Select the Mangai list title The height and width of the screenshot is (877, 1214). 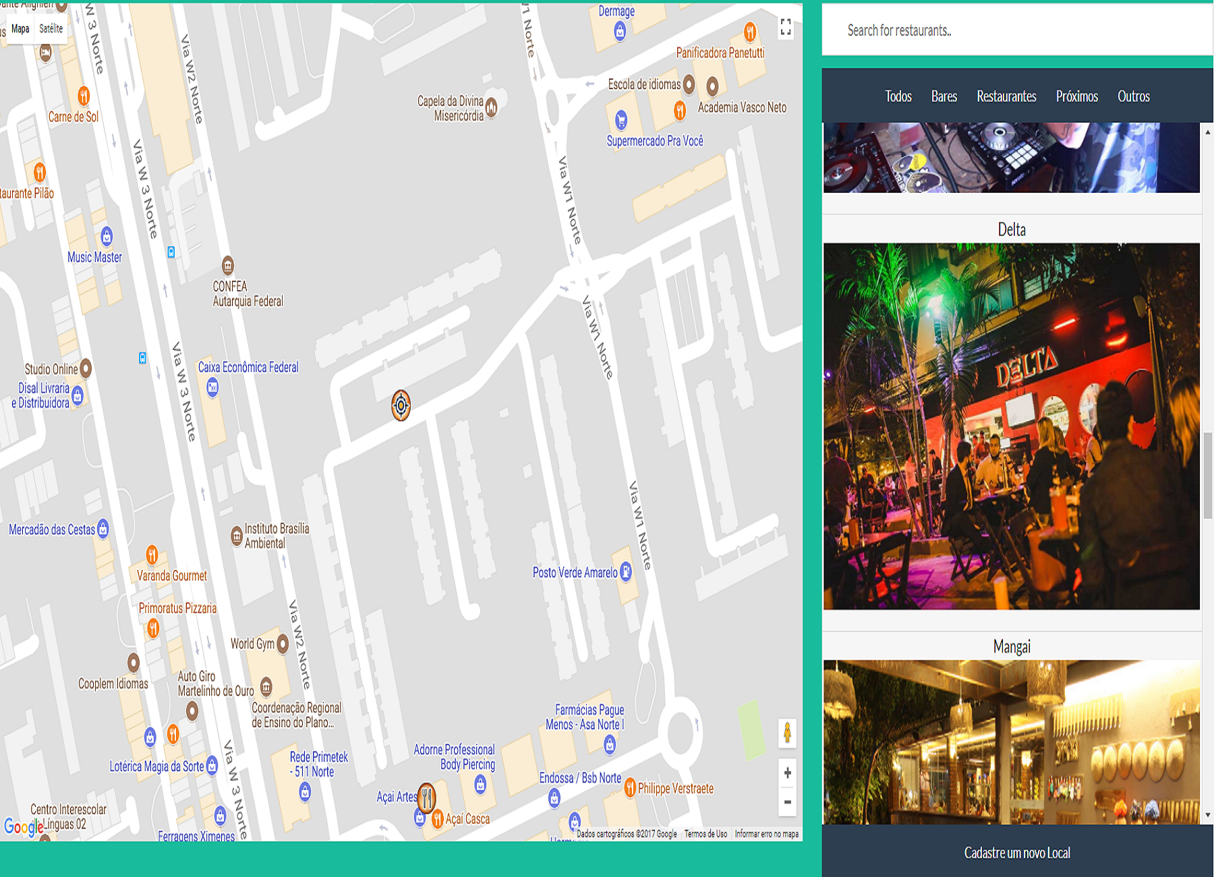tap(1012, 646)
